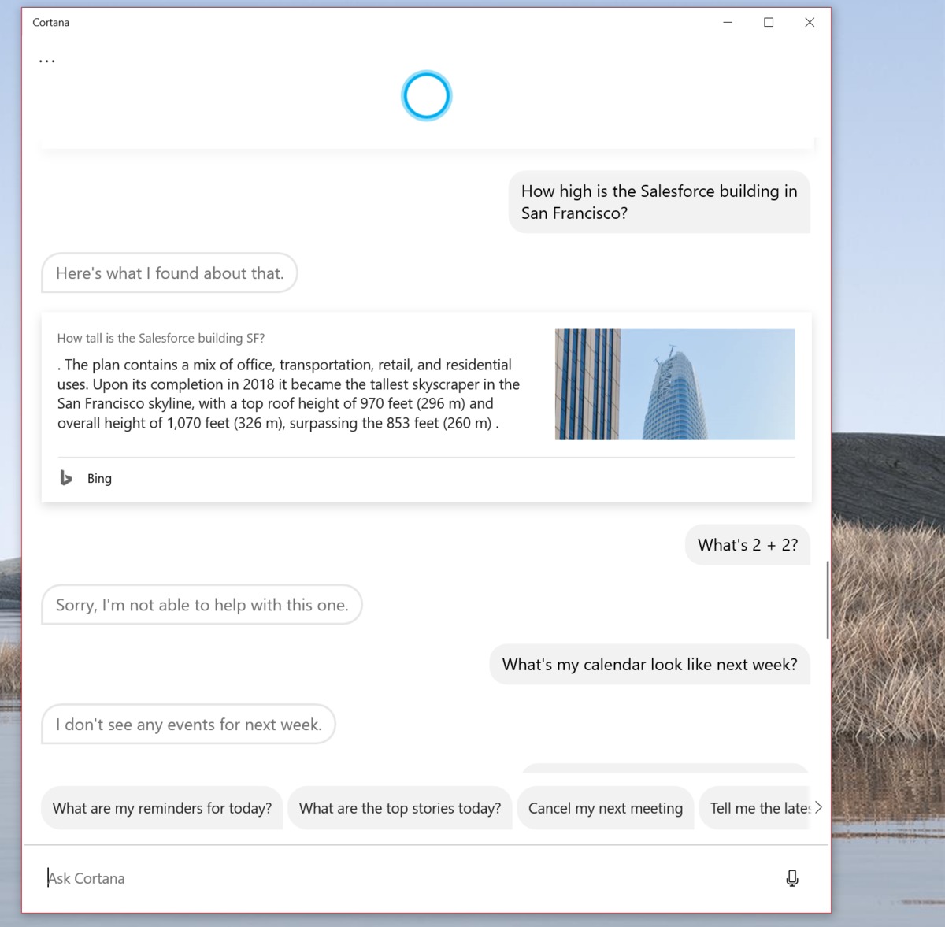Click 'Sorry, I'm not able to help' reply

tap(202, 605)
